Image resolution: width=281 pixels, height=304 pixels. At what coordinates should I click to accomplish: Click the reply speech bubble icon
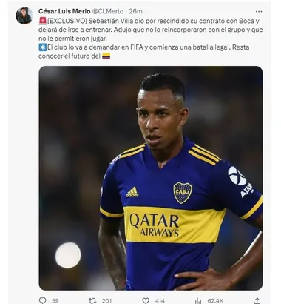[43, 300]
